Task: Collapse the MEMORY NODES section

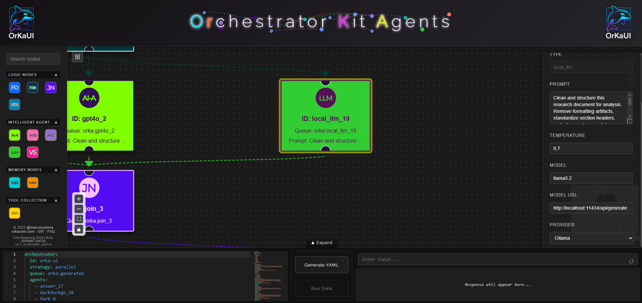Action: [x=56, y=170]
